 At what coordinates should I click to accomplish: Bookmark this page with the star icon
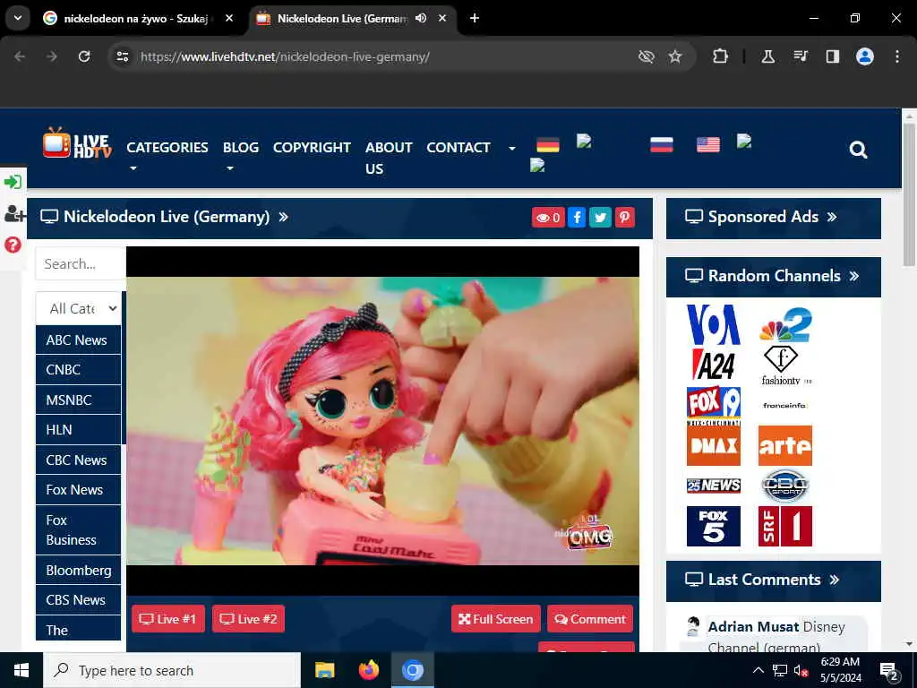click(x=675, y=56)
